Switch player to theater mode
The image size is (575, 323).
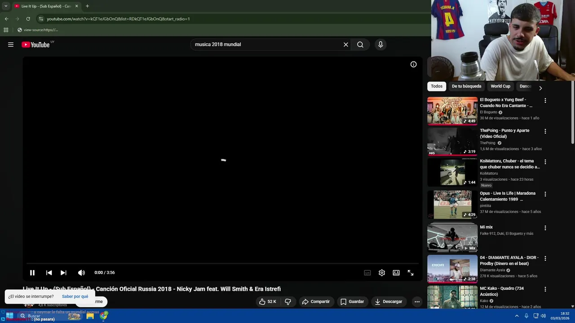(396, 273)
